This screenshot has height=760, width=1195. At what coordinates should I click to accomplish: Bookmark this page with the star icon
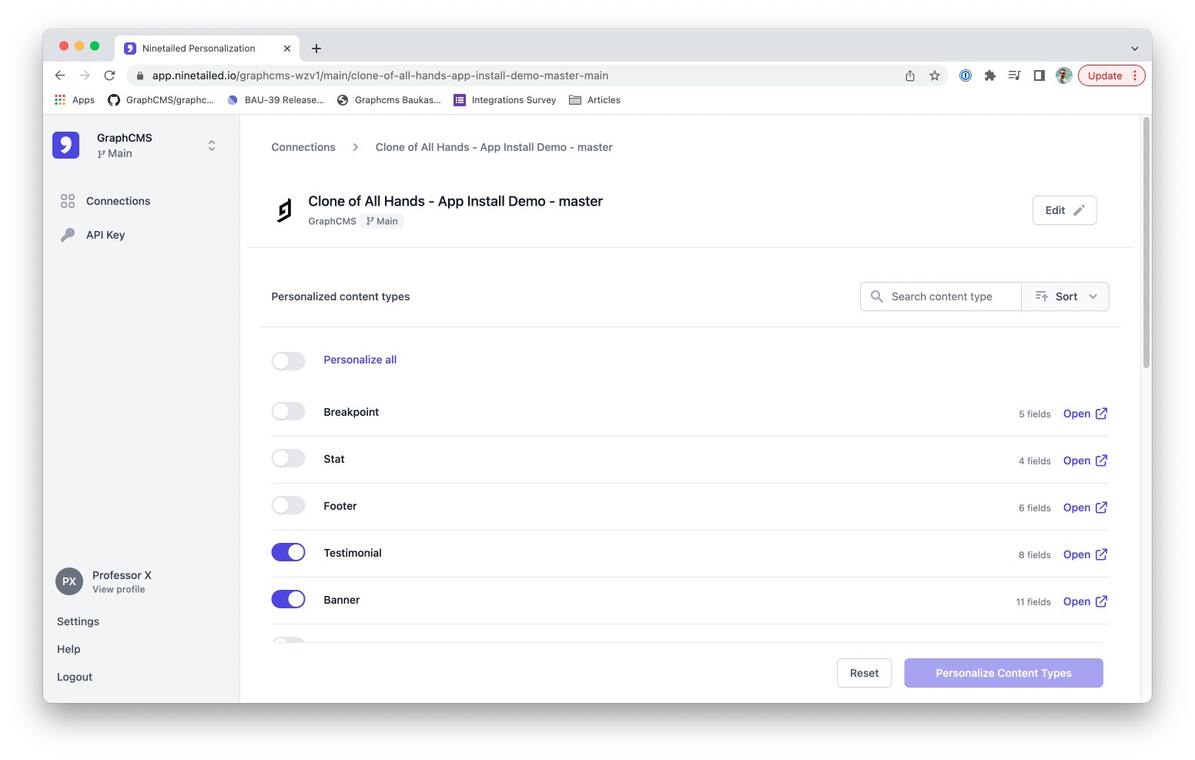[935, 75]
